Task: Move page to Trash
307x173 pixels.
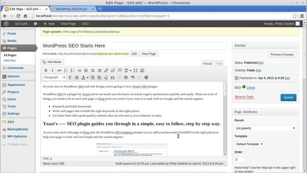Action: 244,97
